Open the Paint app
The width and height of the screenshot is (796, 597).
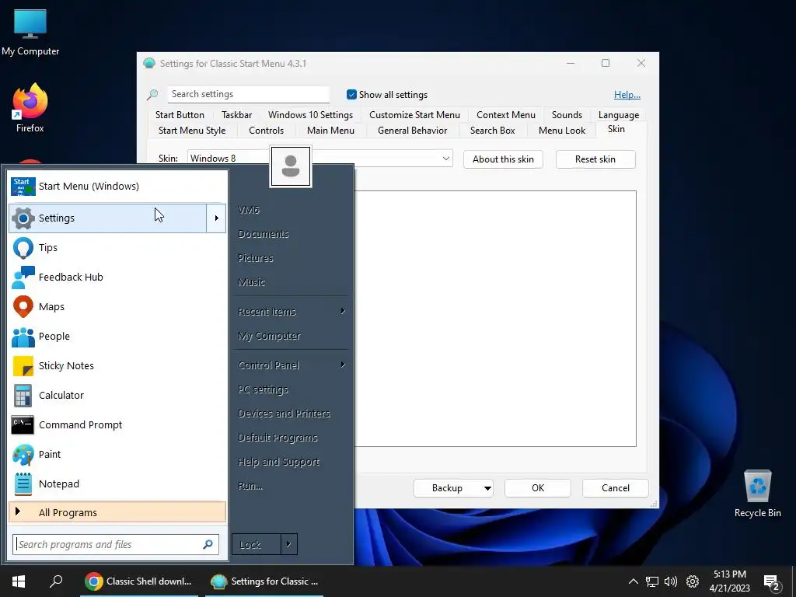click(x=117, y=454)
